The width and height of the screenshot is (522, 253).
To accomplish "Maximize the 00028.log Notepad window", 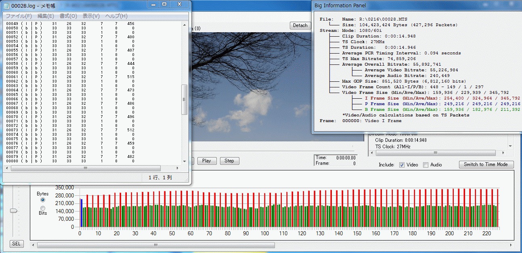I will click(x=164, y=4).
